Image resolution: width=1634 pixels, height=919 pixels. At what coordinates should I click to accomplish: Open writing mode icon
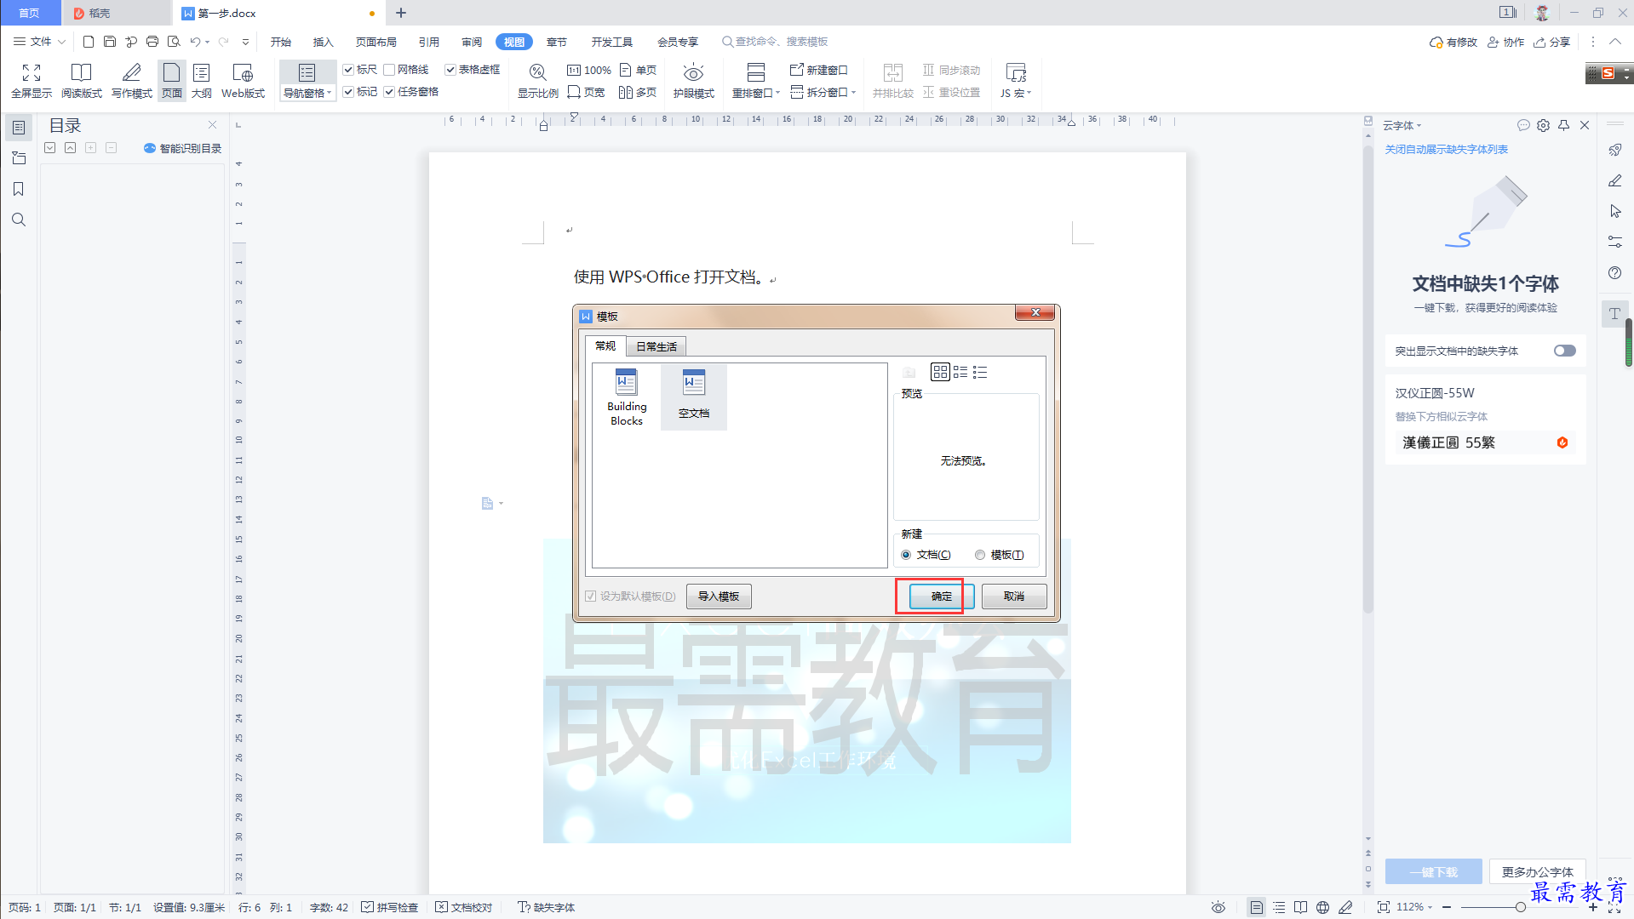pos(132,81)
